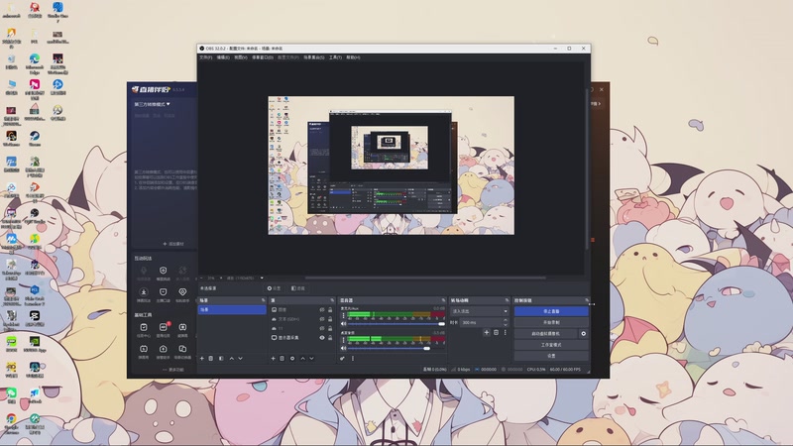Open the green WeChat desktop icon
The image size is (793, 446).
[11, 392]
